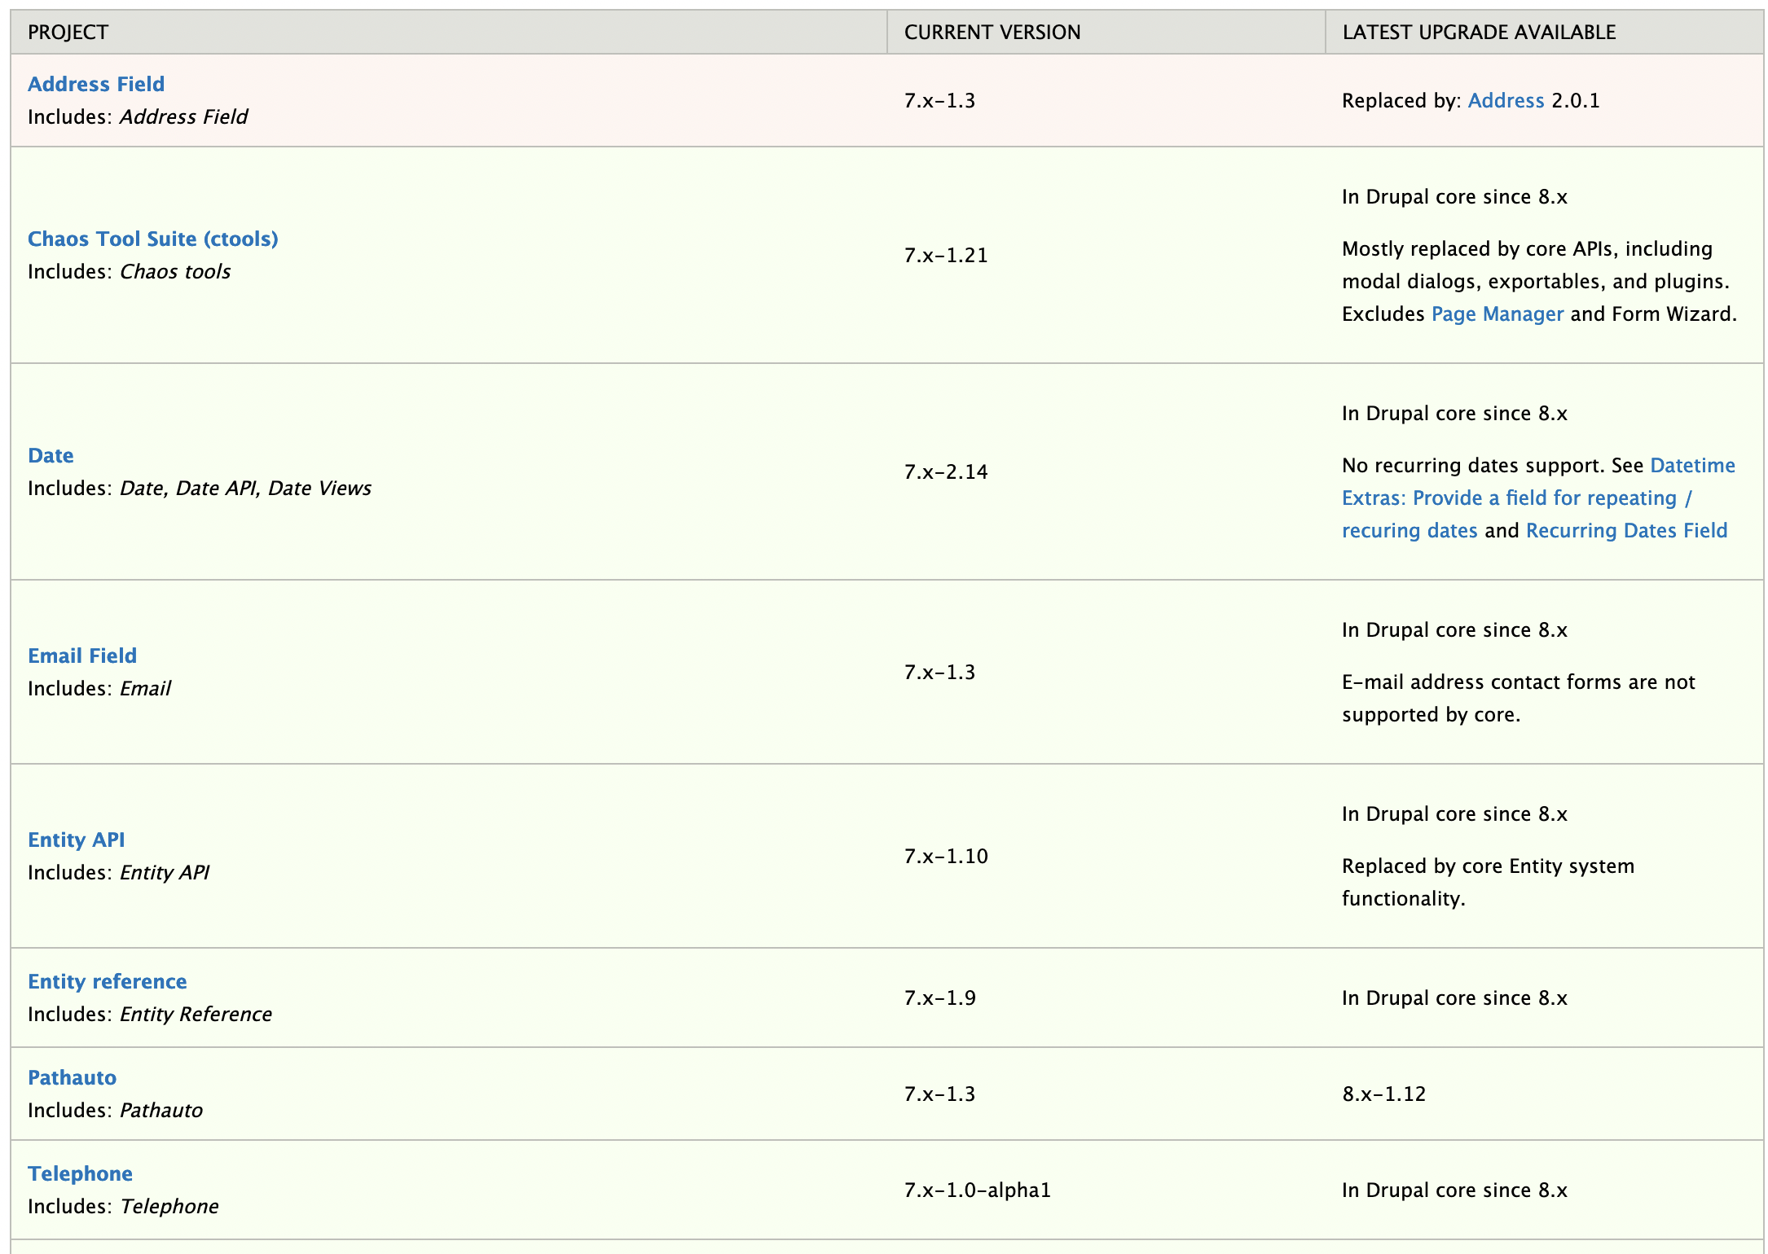Open Chaos Tool Suite (ctools) project
The height and width of the screenshot is (1254, 1768).
pos(153,239)
